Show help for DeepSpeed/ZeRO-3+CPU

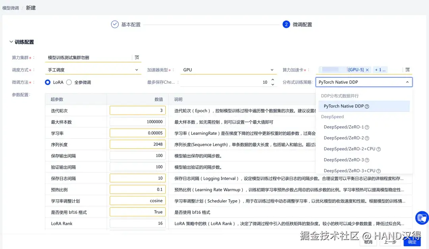[x=379, y=171]
